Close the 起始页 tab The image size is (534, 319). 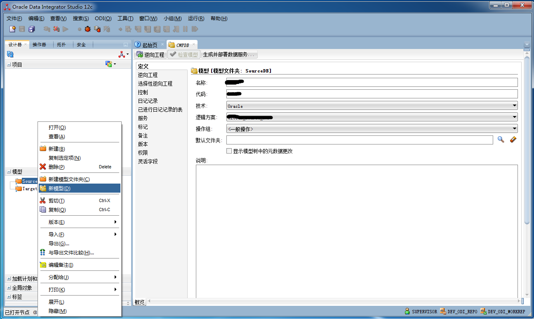coord(162,44)
